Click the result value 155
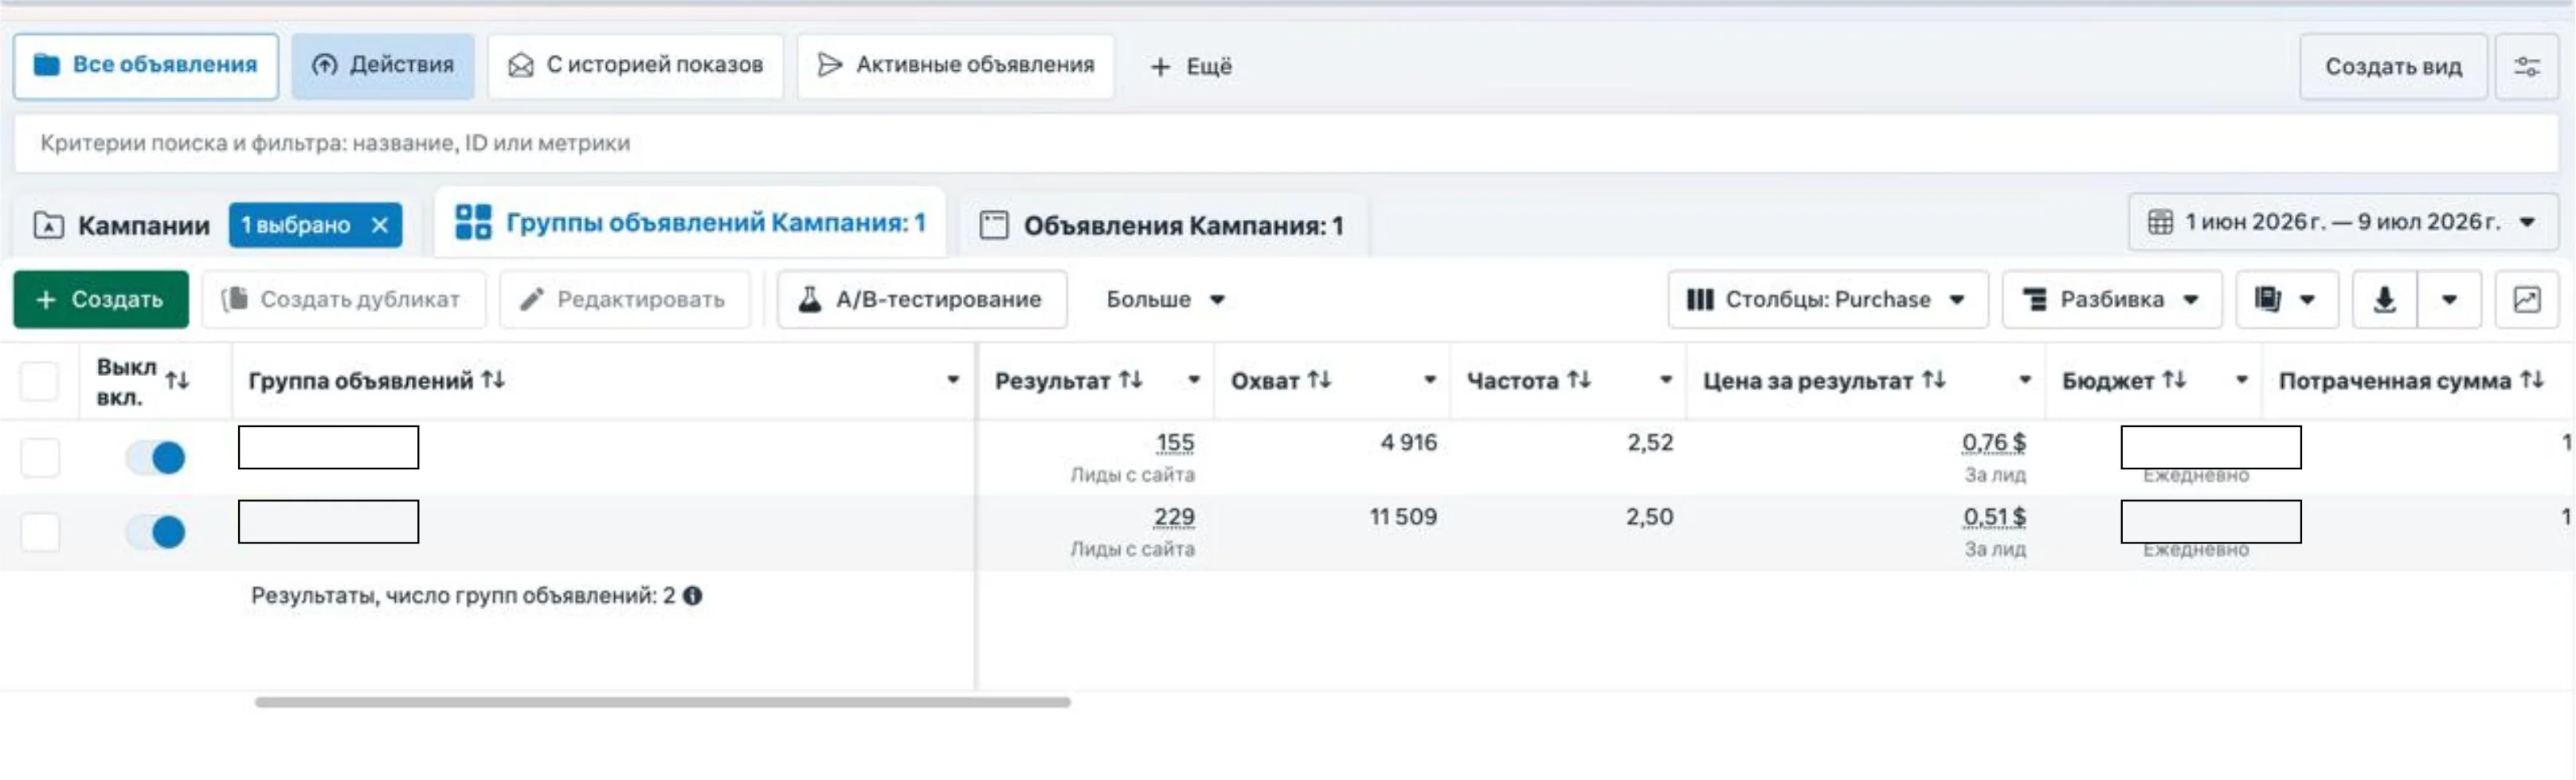2576x780 pixels. click(x=1175, y=442)
